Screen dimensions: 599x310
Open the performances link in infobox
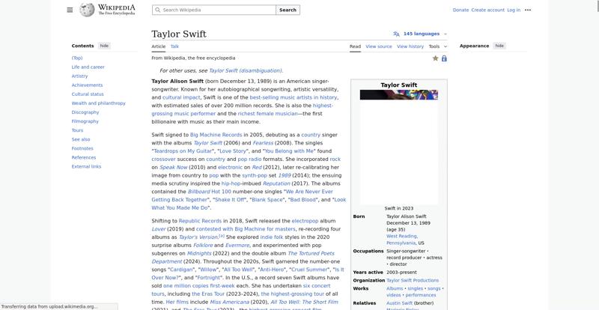[421, 295]
